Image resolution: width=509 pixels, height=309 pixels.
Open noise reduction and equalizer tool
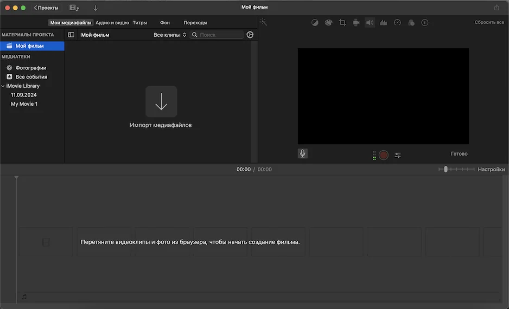click(383, 23)
